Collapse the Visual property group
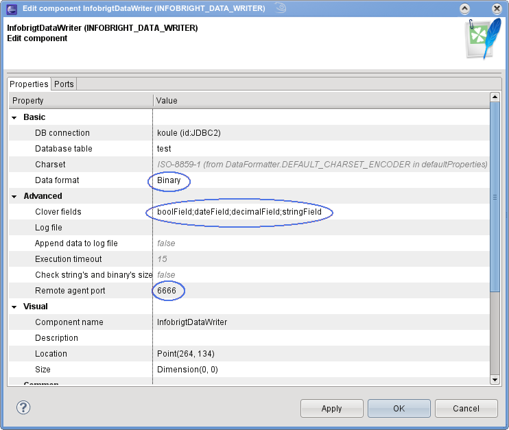 [14, 307]
